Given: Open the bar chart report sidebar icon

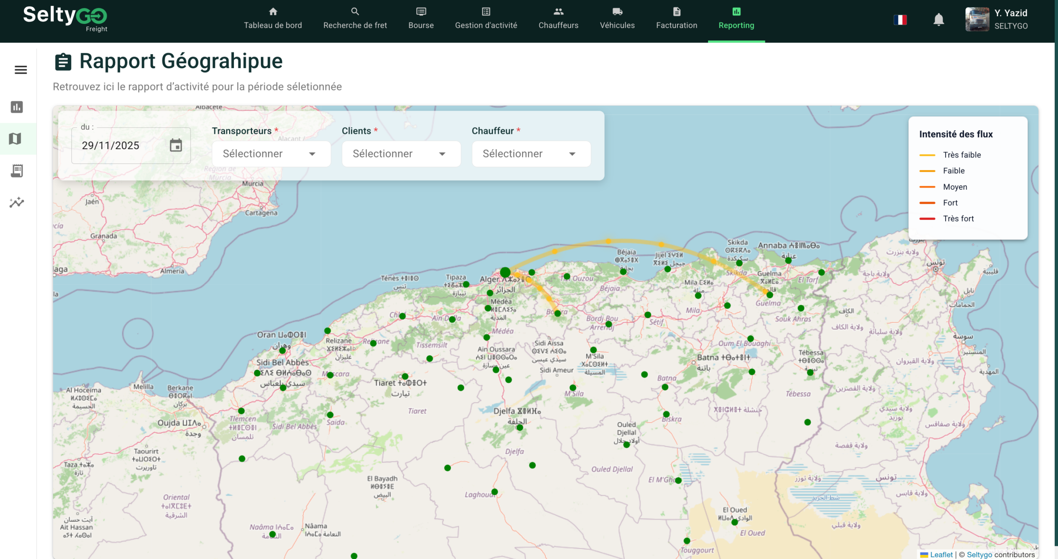Looking at the screenshot, I should [17, 107].
